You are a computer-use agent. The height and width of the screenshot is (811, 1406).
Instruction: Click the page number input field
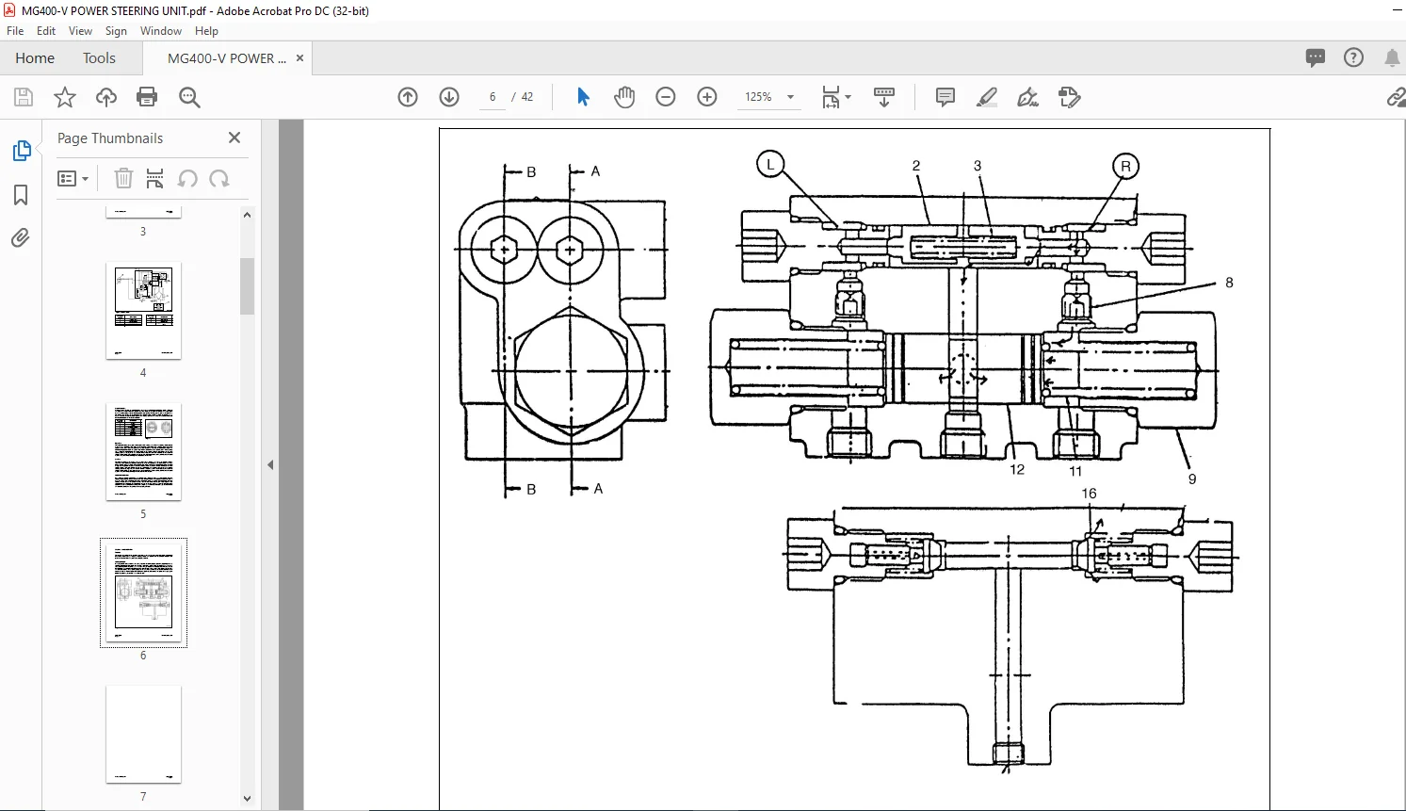(493, 97)
